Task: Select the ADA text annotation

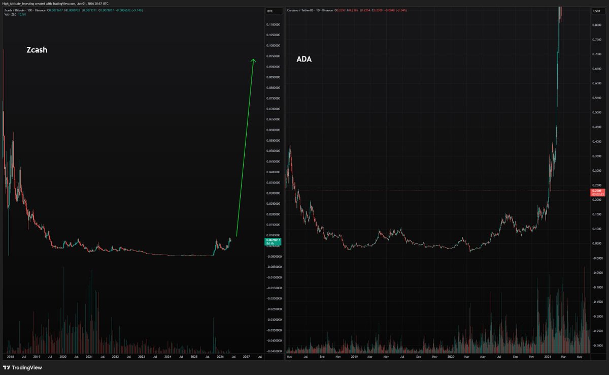Action: [304, 59]
